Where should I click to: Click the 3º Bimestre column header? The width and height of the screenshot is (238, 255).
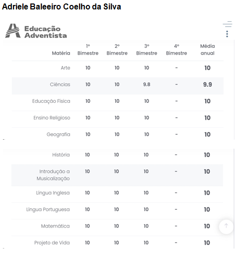(x=147, y=50)
